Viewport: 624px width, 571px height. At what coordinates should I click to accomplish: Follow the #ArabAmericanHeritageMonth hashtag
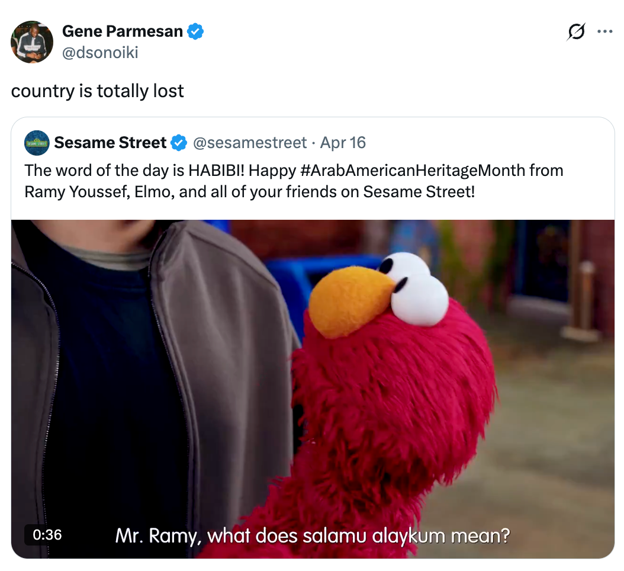coord(413,171)
